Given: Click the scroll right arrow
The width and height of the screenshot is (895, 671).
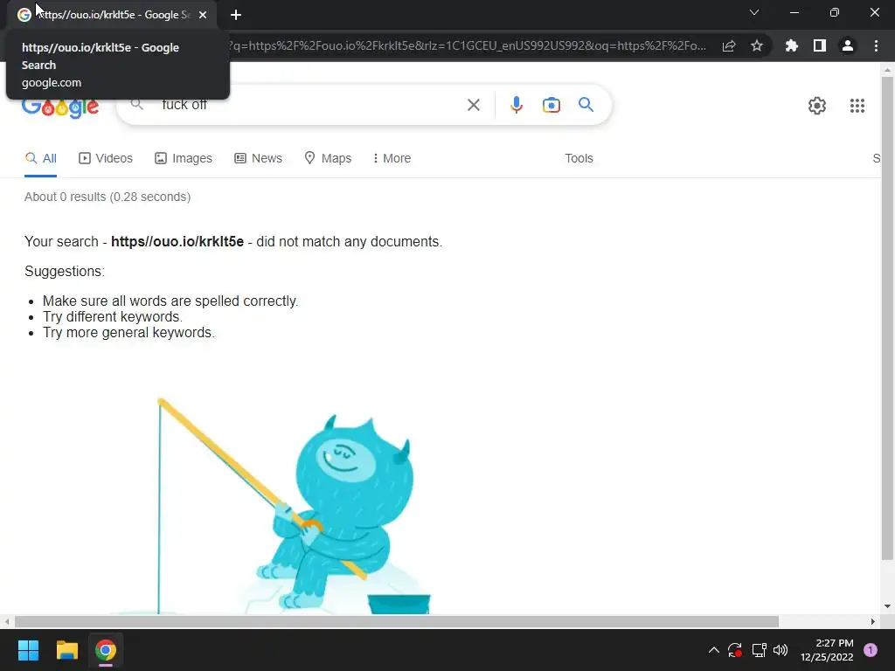Looking at the screenshot, I should click(873, 621).
